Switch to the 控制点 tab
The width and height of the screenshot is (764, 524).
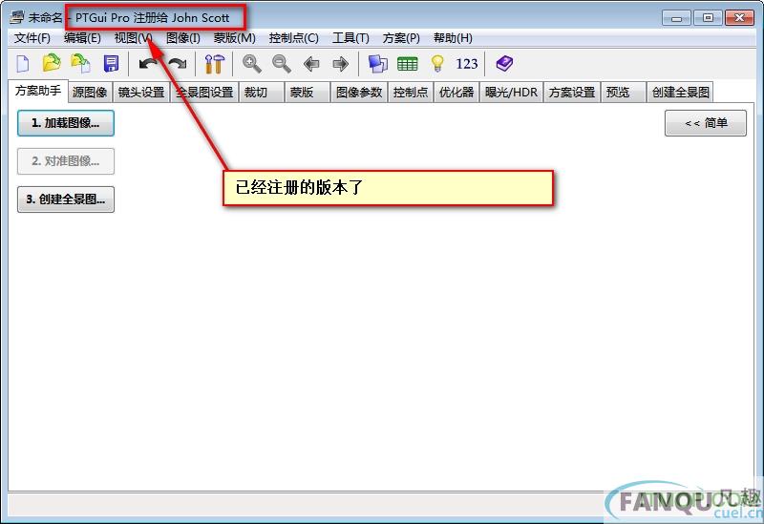pos(411,92)
